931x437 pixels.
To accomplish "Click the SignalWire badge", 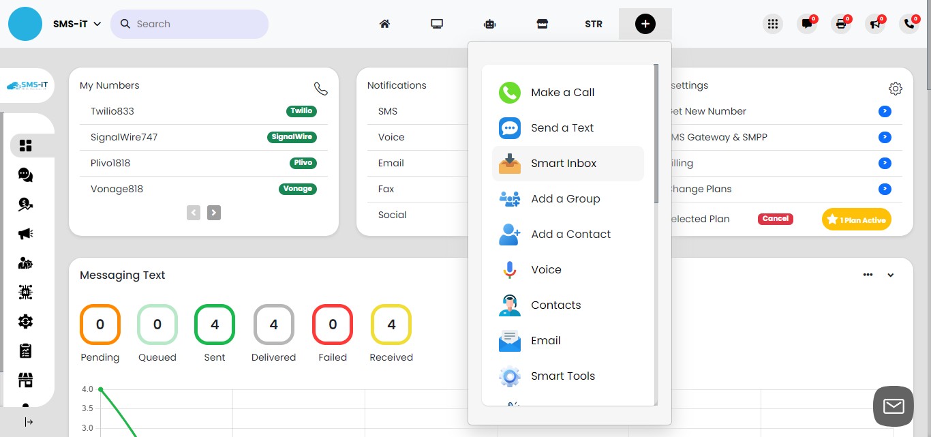I will [x=292, y=137].
